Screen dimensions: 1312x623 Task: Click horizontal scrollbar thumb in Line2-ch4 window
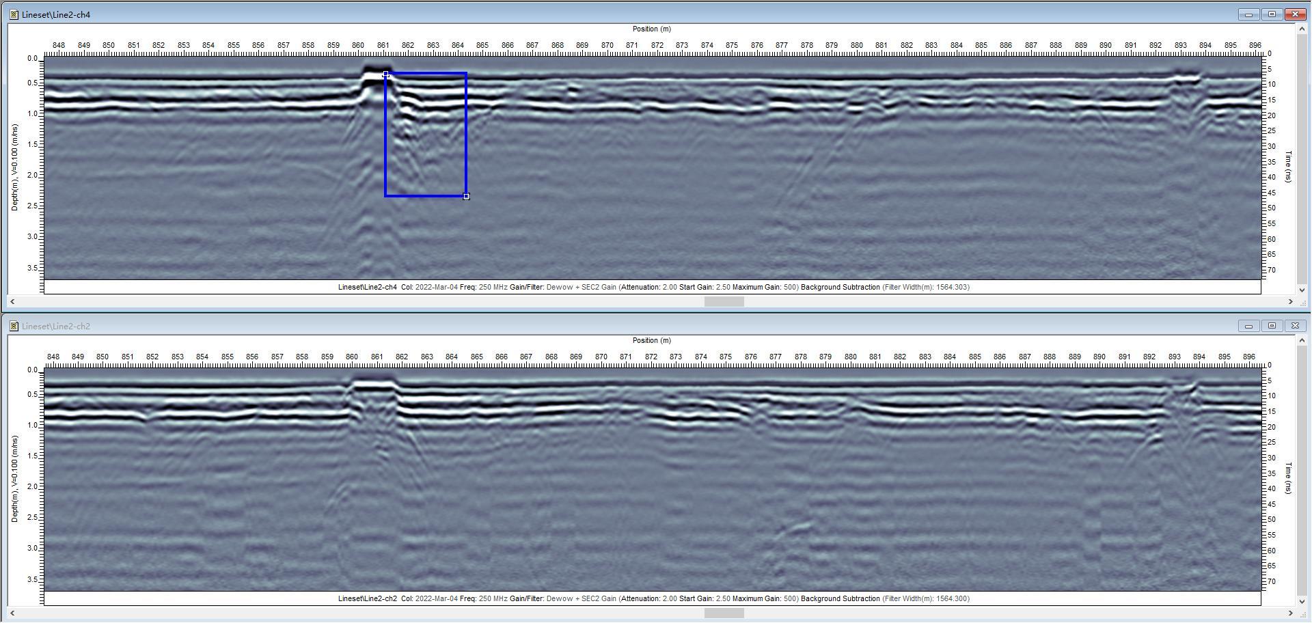click(724, 301)
